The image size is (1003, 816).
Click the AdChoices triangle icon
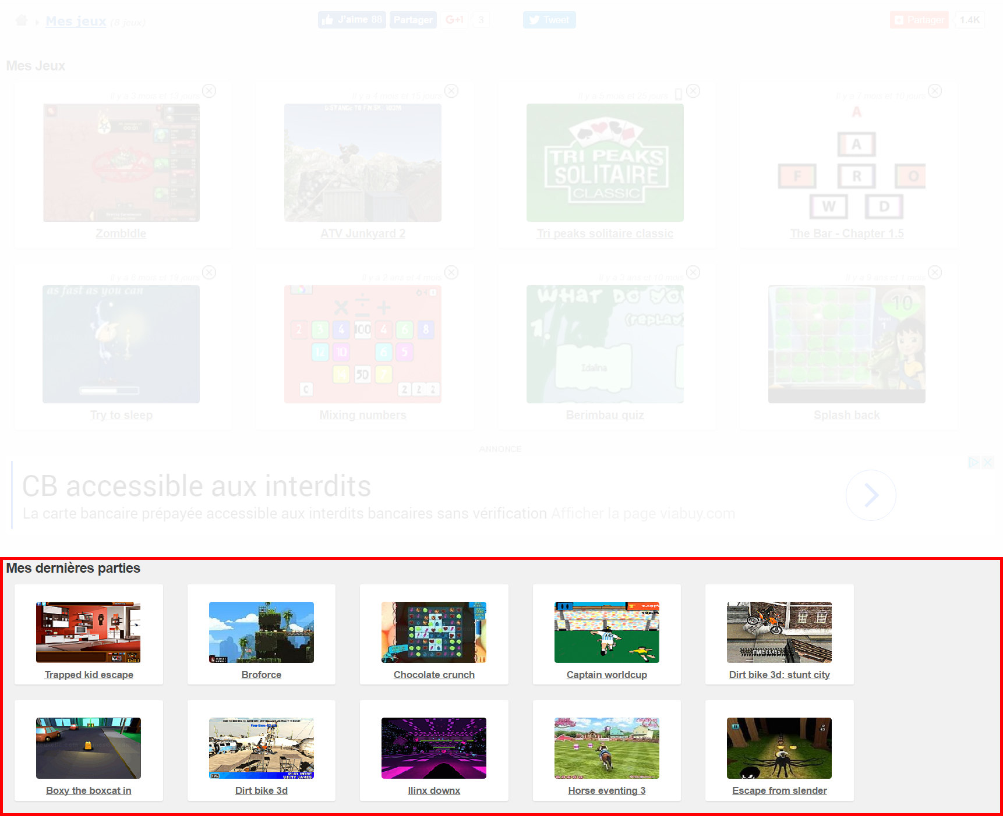point(973,462)
